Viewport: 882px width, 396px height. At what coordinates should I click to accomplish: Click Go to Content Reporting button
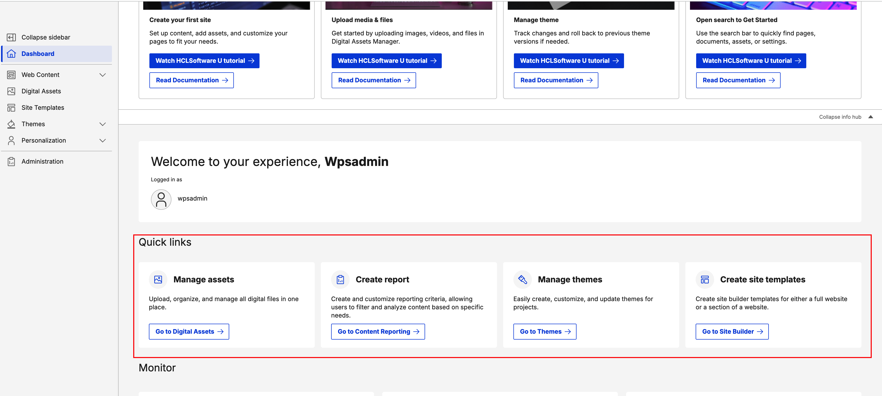[x=378, y=331]
